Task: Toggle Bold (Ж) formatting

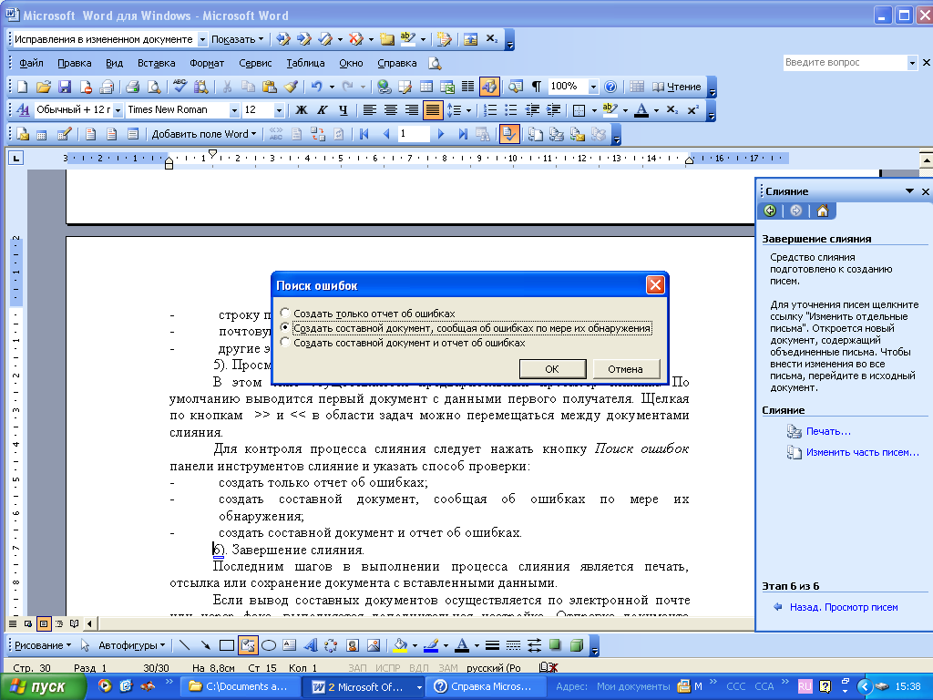Action: tap(302, 110)
